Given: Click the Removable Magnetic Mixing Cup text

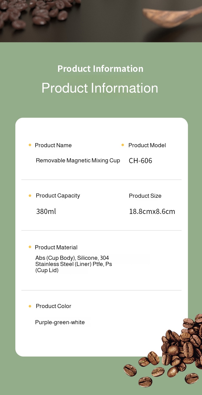Looking at the screenshot, I should 78,161.
